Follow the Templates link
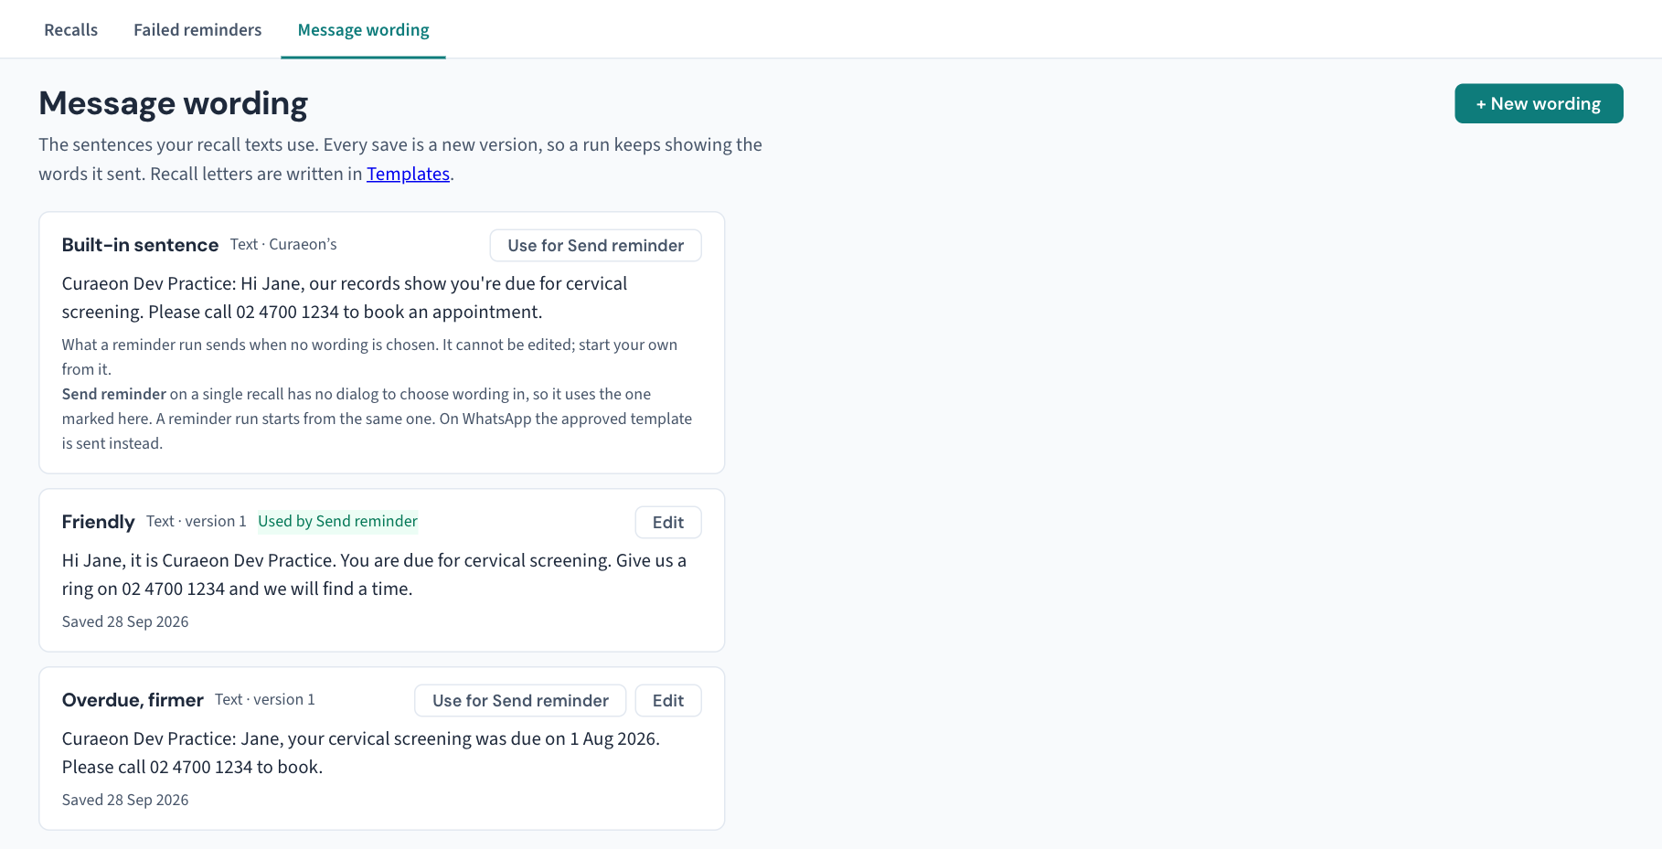Viewport: 1662px width, 849px height. [408, 174]
